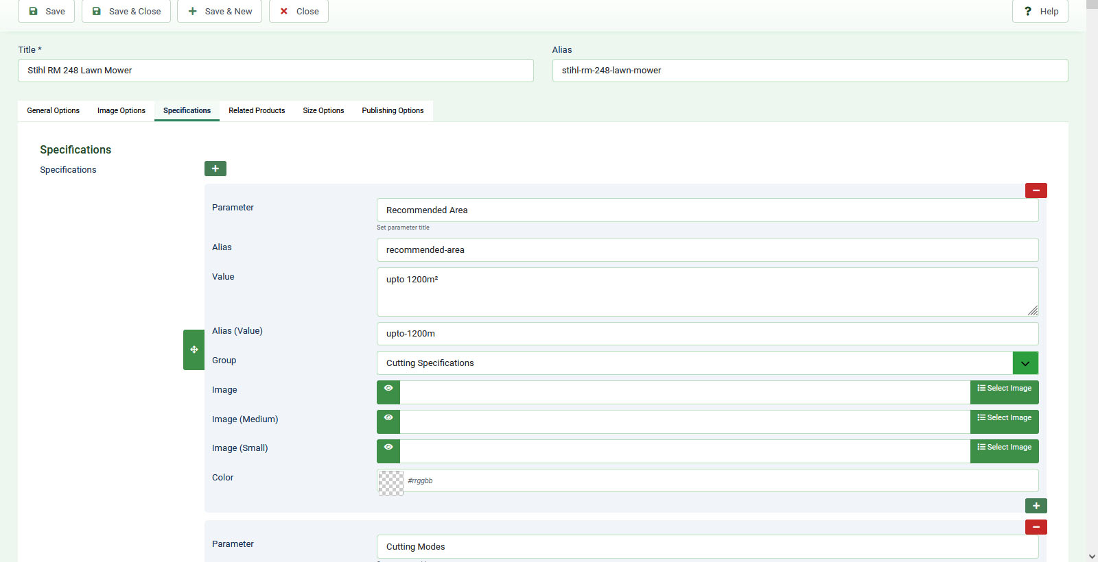1098x562 pixels.
Task: Click Save & Close button
Action: [126, 11]
